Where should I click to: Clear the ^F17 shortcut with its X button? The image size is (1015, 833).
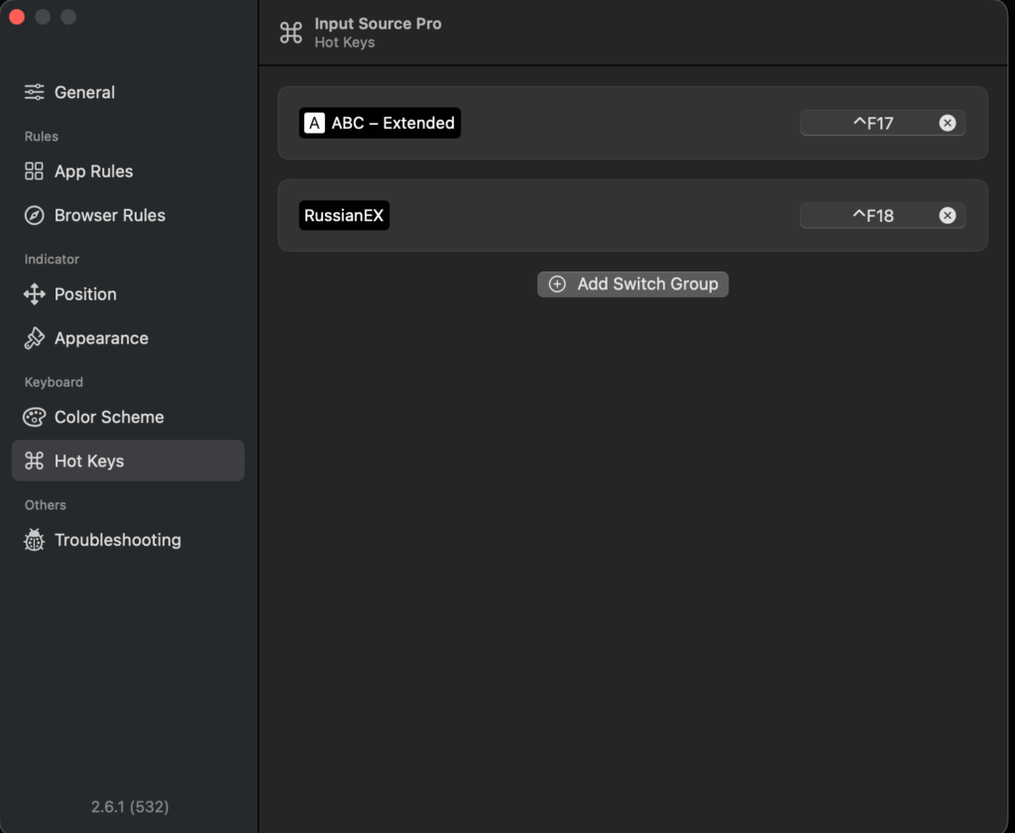tap(948, 123)
